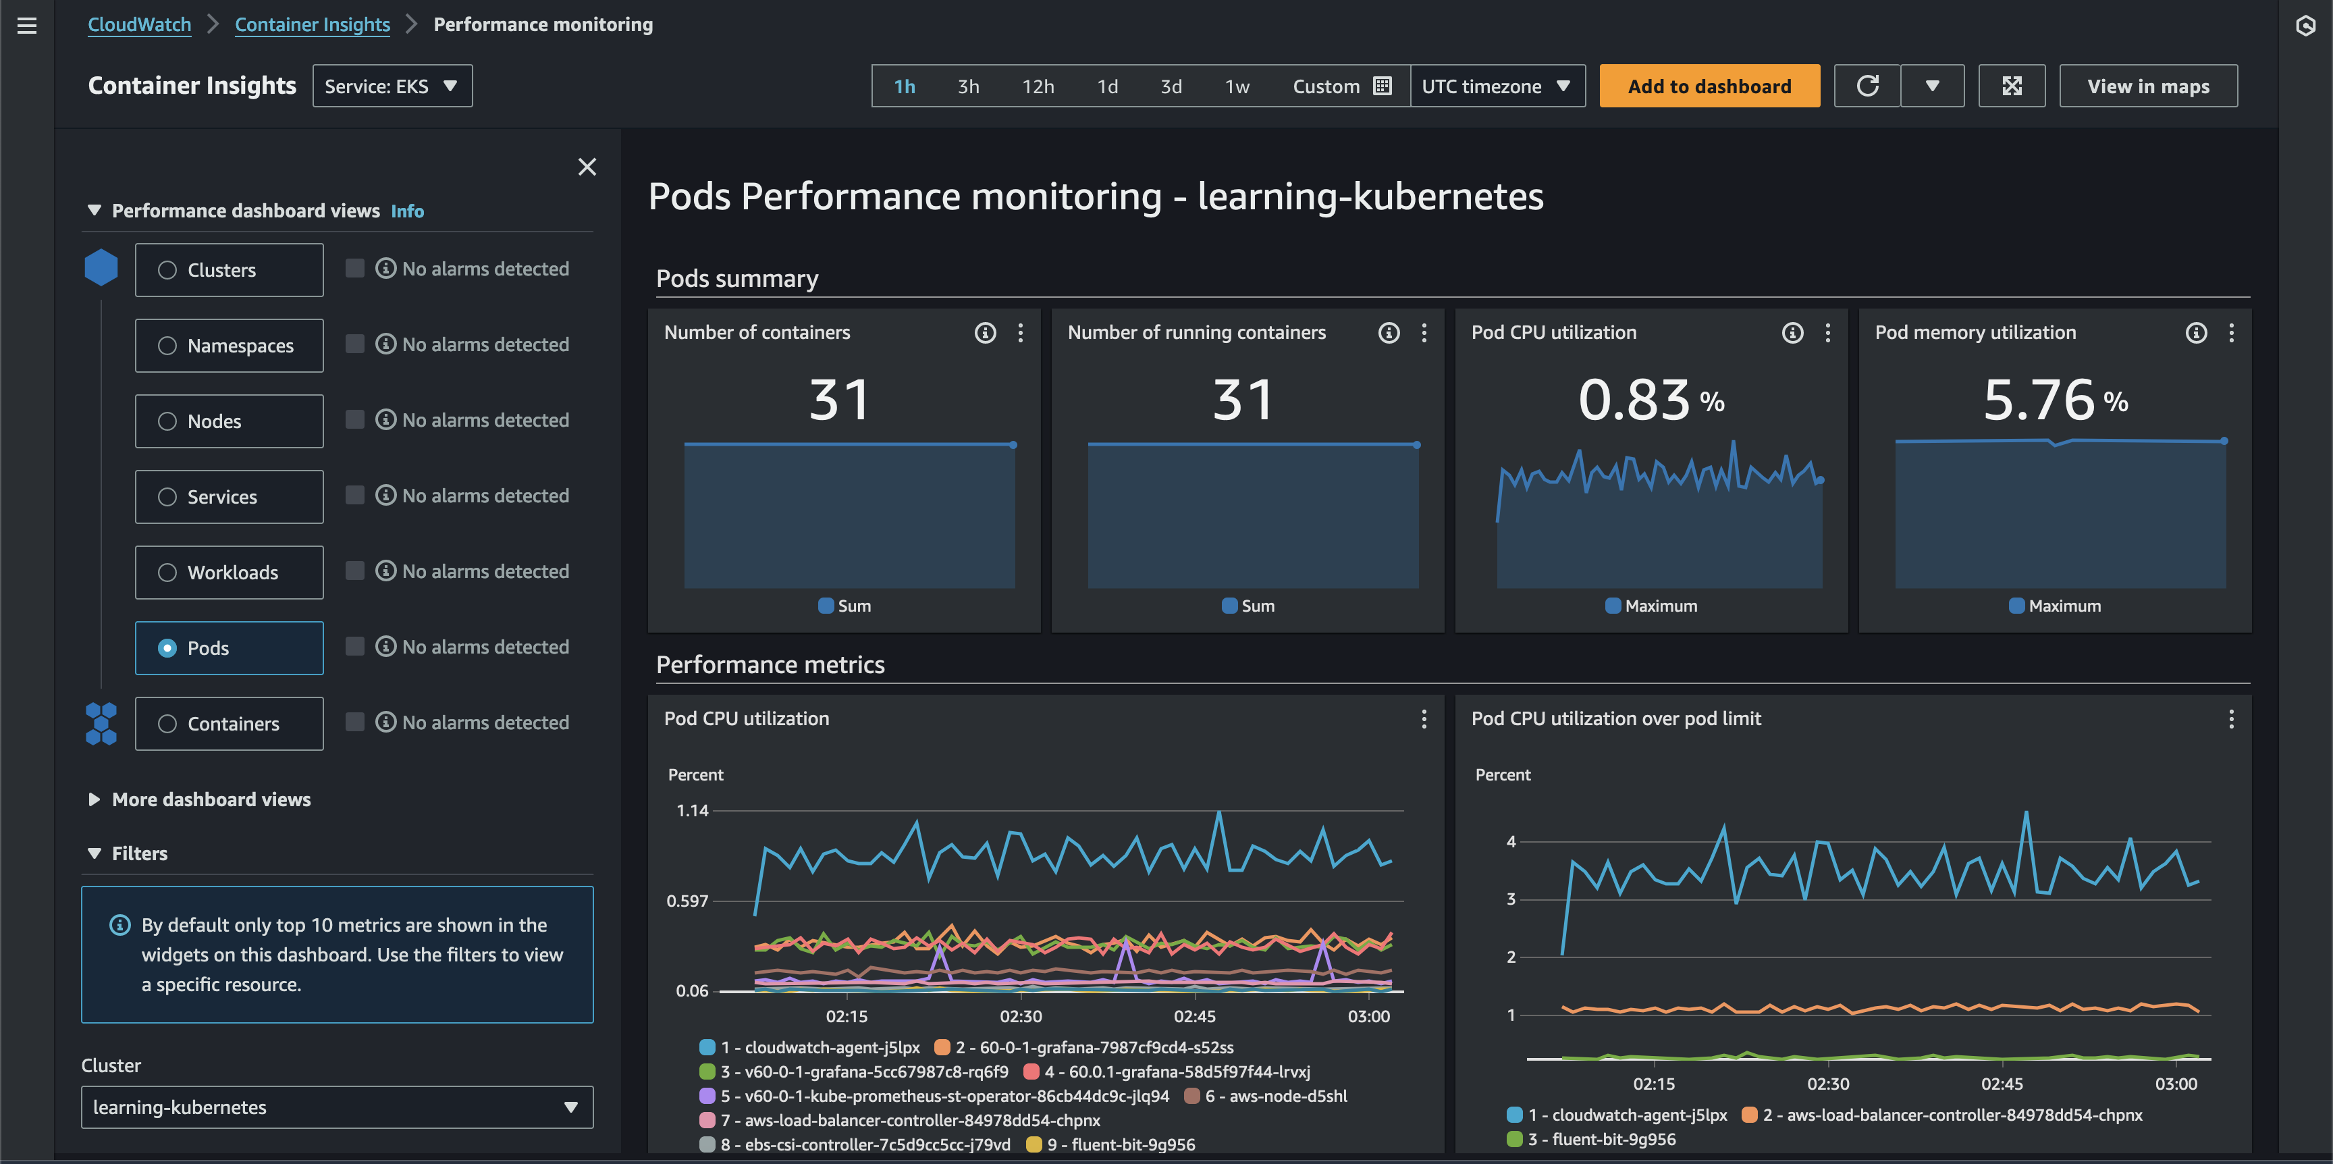Open the Service EKS dropdown

pyautogui.click(x=392, y=85)
